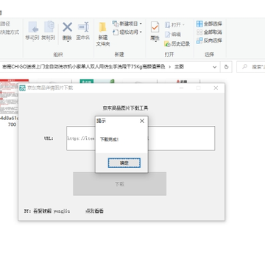Click the 确定 button in the 提示 dialog
This screenshot has width=265, height=265.
tap(124, 163)
